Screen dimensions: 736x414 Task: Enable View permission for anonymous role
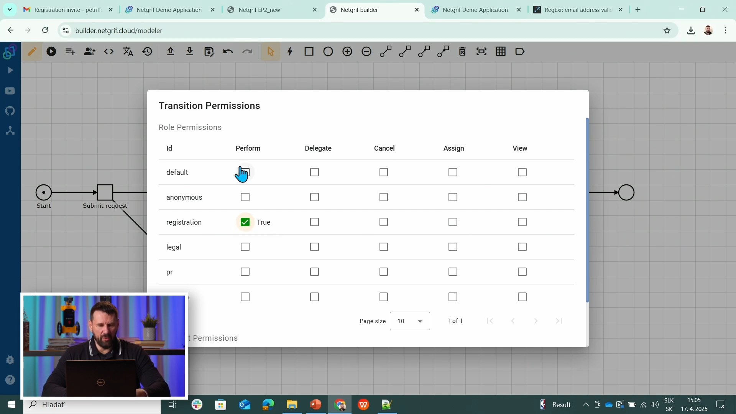tap(522, 197)
